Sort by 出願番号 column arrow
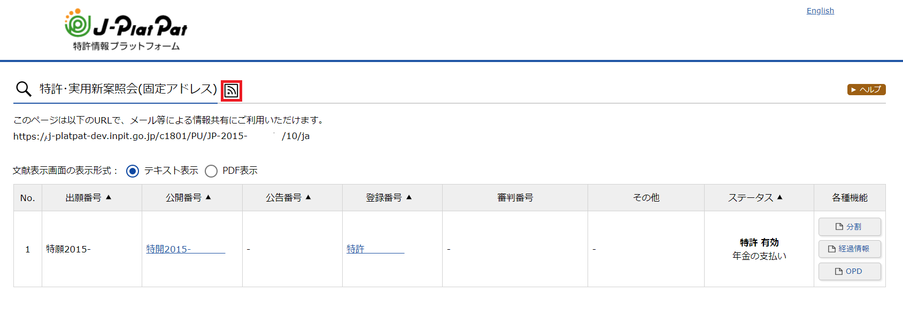Viewport: 903px width, 315px height. click(x=109, y=197)
